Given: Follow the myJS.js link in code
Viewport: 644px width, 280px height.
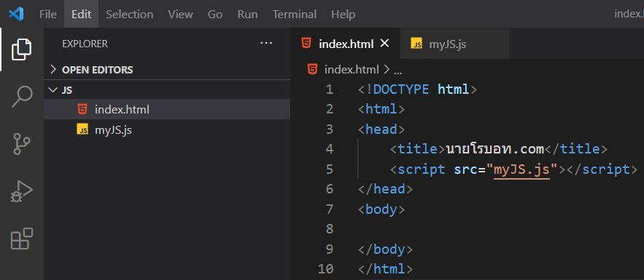Looking at the screenshot, I should pyautogui.click(x=521, y=169).
